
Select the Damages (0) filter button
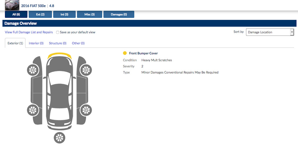[x=119, y=15]
